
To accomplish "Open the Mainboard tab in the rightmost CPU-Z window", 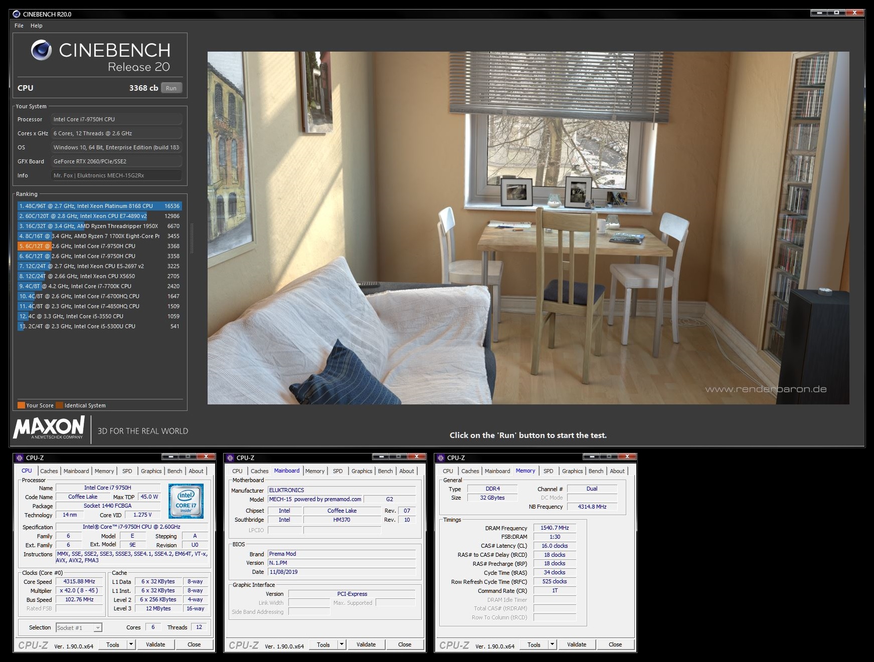I will (x=497, y=471).
